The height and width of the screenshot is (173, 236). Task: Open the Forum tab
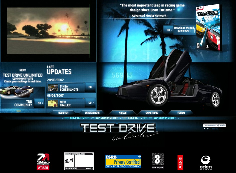181,113
